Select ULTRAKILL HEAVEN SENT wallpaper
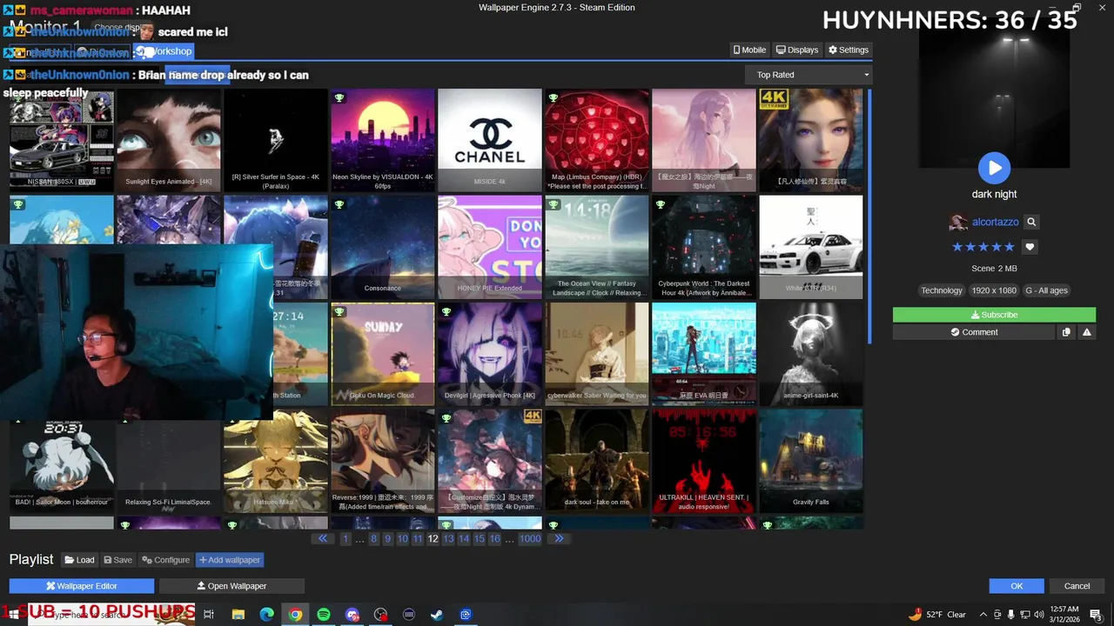The image size is (1114, 626). [704, 461]
